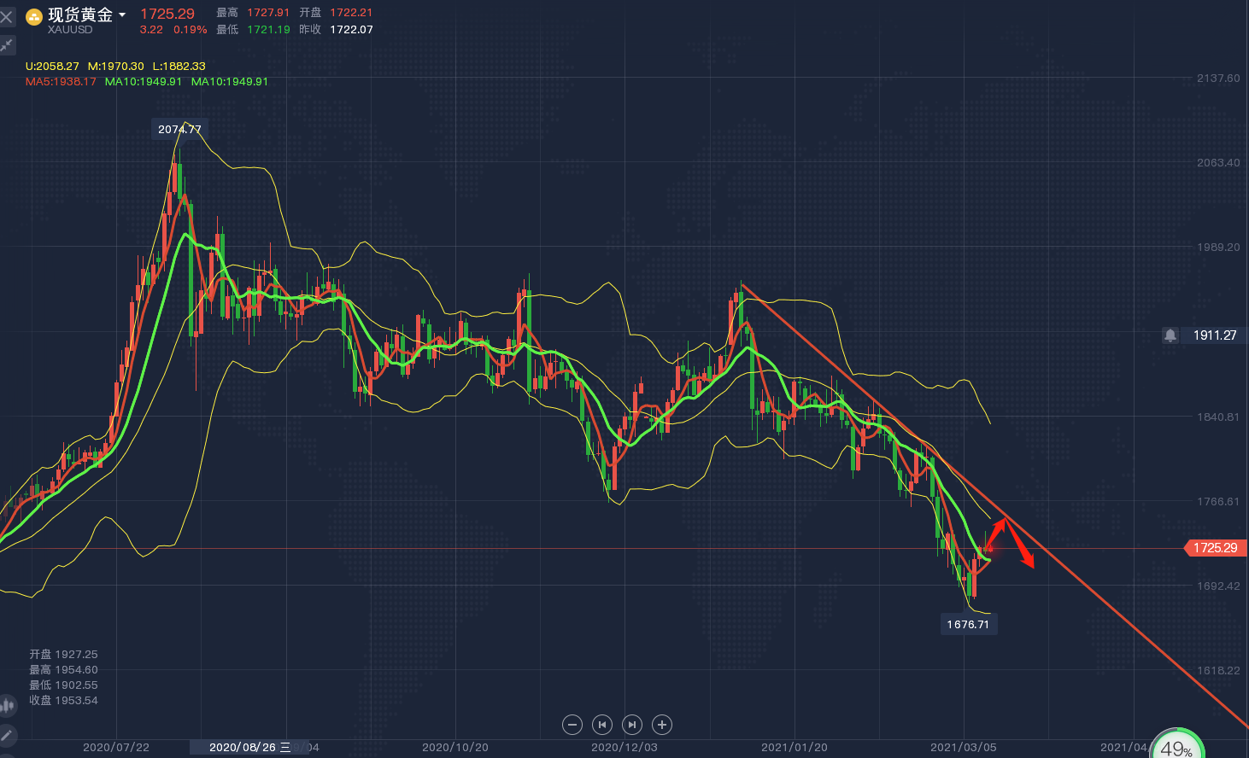Select the pencil drawing tool
Screen dimensions: 1249x758
pos(7,735)
